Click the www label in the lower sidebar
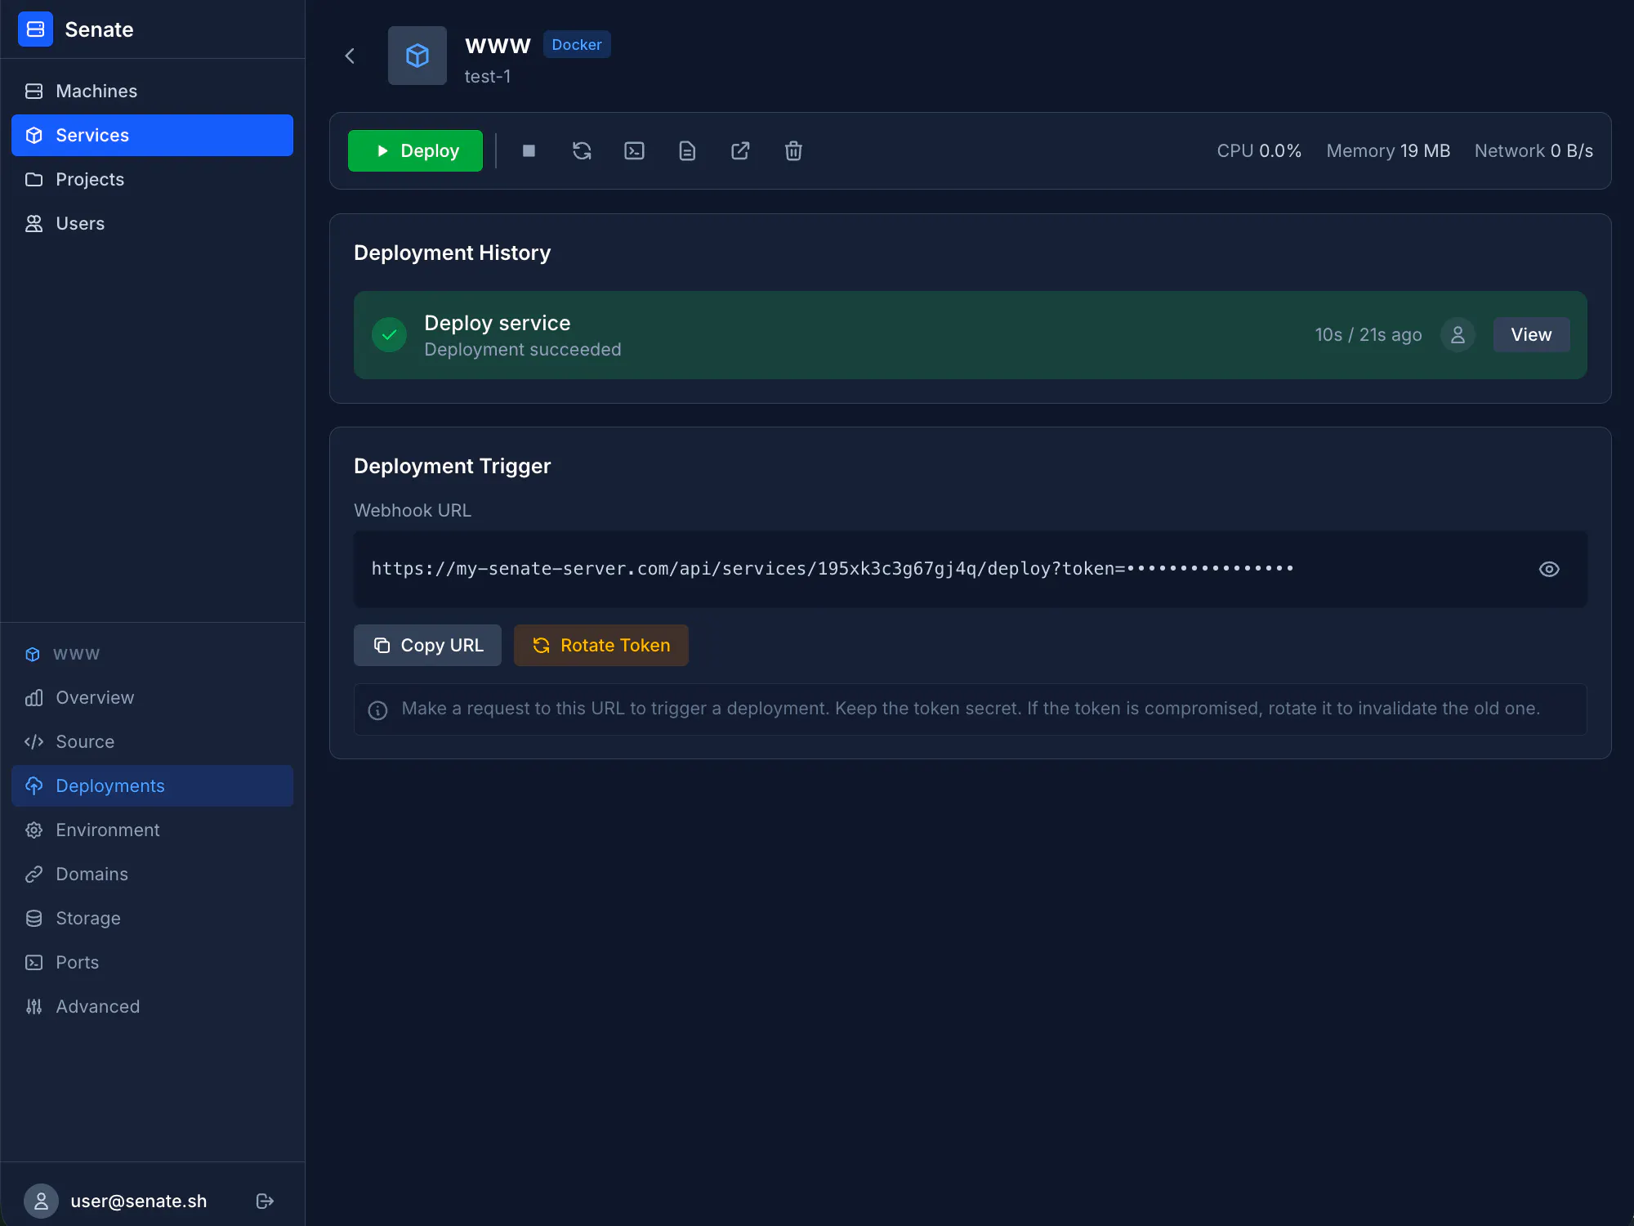Screen dimensions: 1634x1226 tap(76, 654)
